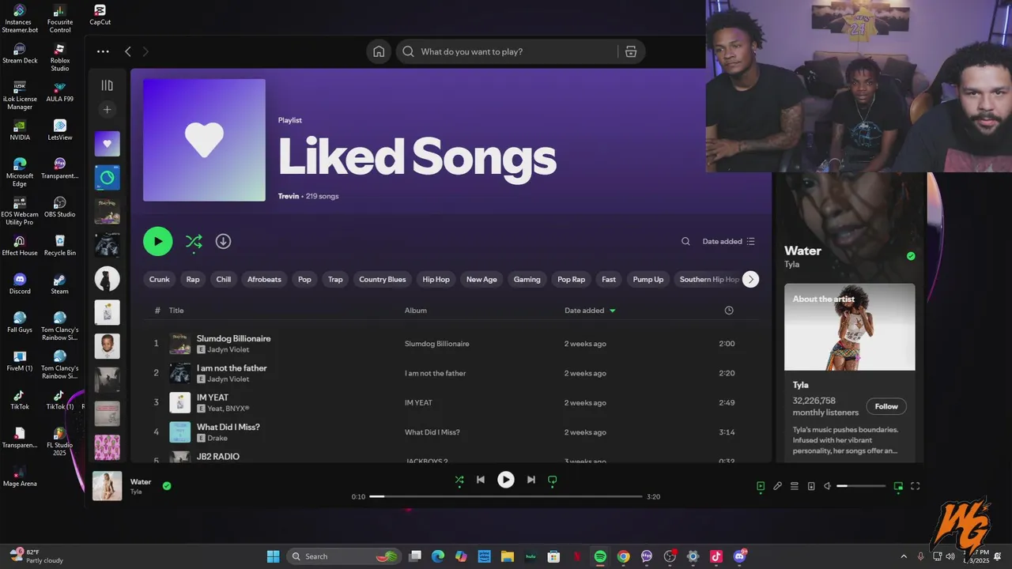The image size is (1012, 569).
Task: Select the Afrobeats filter chip
Action: point(264,279)
